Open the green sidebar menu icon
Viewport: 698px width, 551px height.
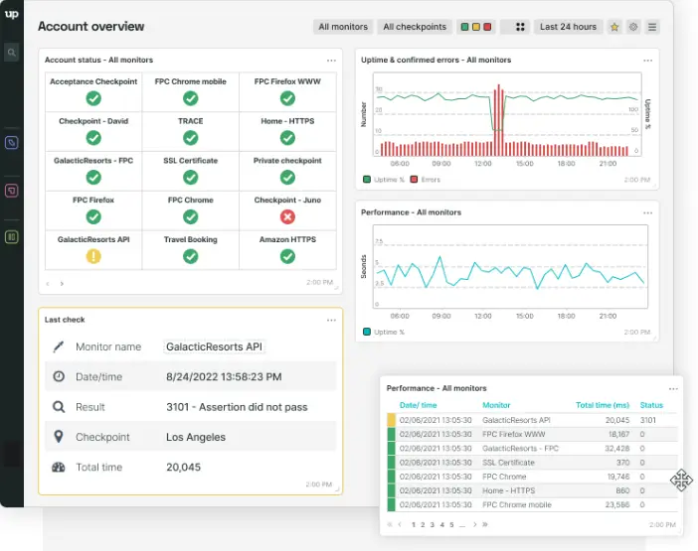[x=12, y=237]
